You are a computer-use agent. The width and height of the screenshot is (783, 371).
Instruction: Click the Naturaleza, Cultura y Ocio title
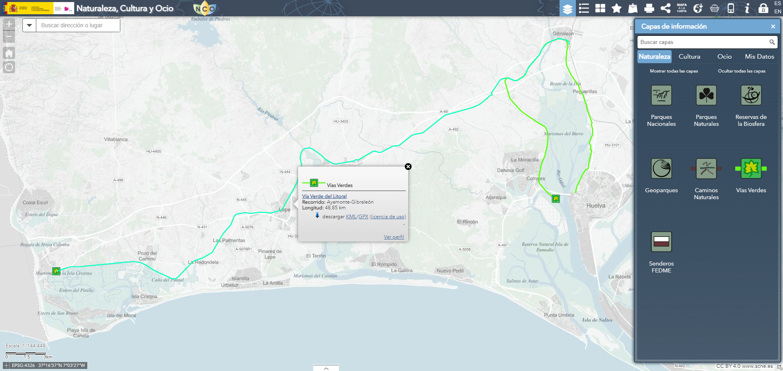click(x=125, y=8)
